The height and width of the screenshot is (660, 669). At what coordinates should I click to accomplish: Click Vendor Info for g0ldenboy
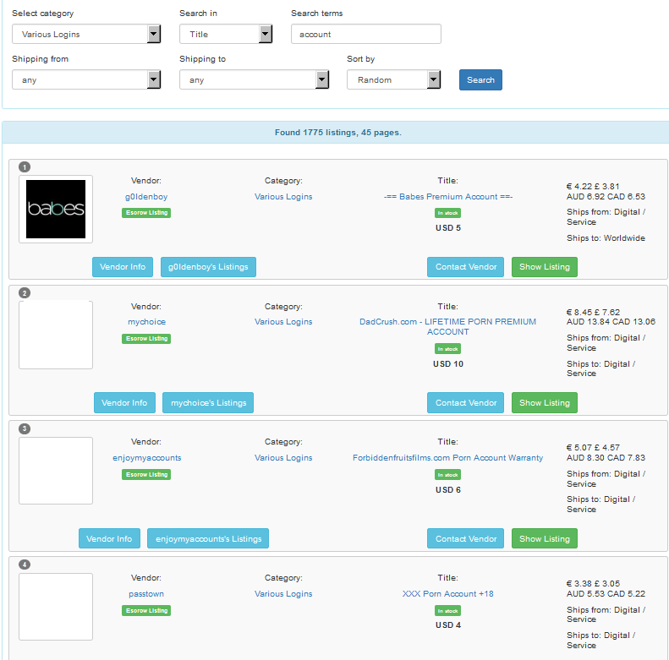(x=123, y=267)
